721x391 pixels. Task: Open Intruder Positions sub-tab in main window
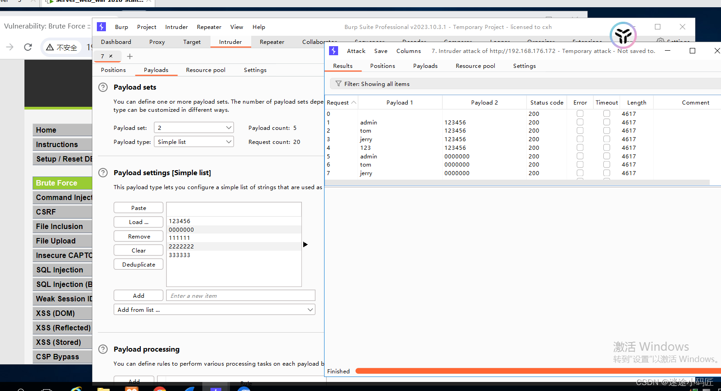click(x=113, y=70)
